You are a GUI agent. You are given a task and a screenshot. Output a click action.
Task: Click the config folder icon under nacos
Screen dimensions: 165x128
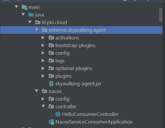(x=51, y=99)
